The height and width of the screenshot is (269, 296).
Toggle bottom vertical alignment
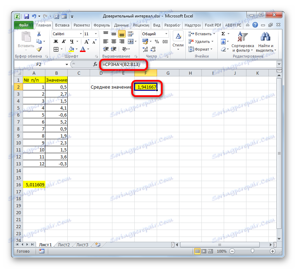pos(122,34)
